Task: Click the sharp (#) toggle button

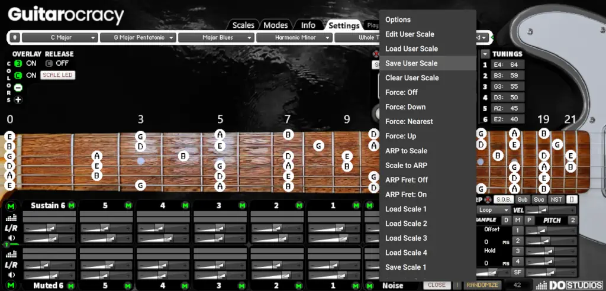Action: click(x=15, y=37)
